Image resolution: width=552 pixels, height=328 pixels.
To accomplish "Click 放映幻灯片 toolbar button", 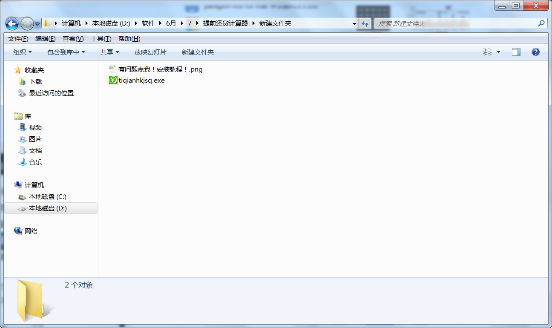I will tap(150, 52).
